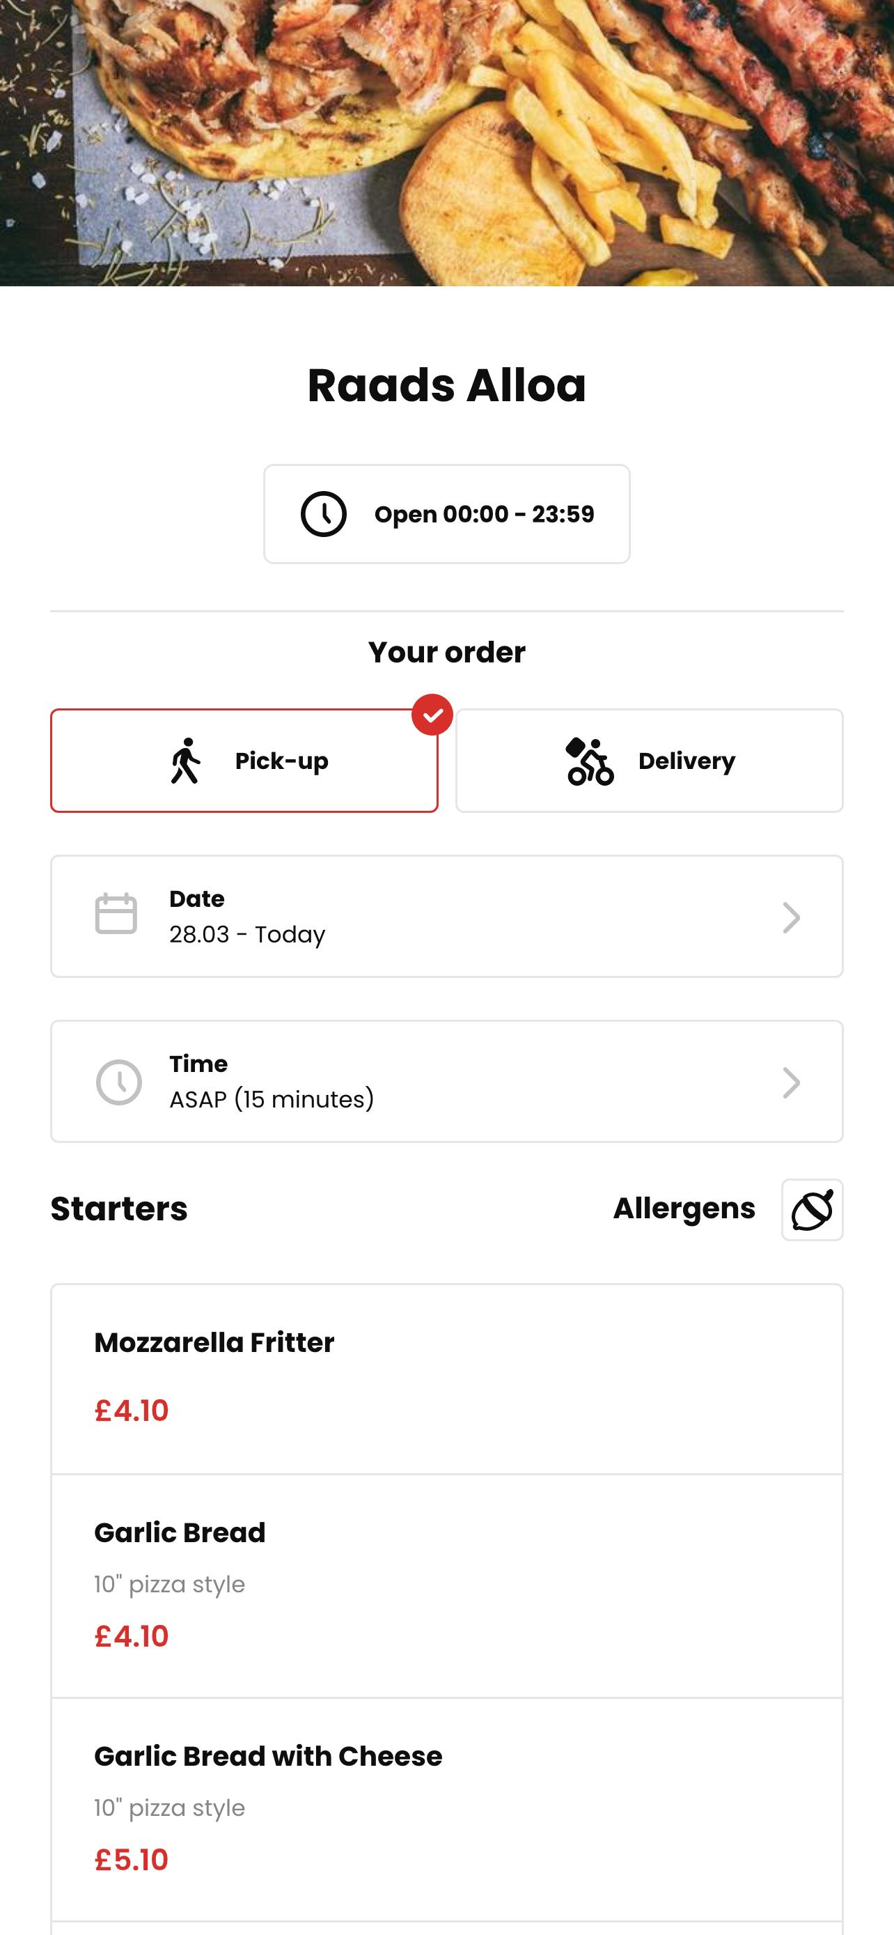Choose the Garlic Bread menu item
The width and height of the screenshot is (894, 1935).
[x=446, y=1586]
